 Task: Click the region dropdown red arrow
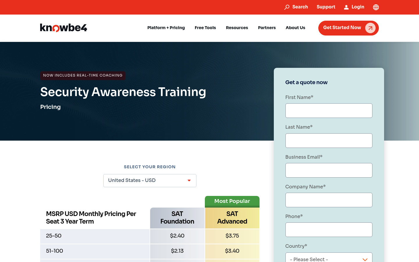point(189,180)
